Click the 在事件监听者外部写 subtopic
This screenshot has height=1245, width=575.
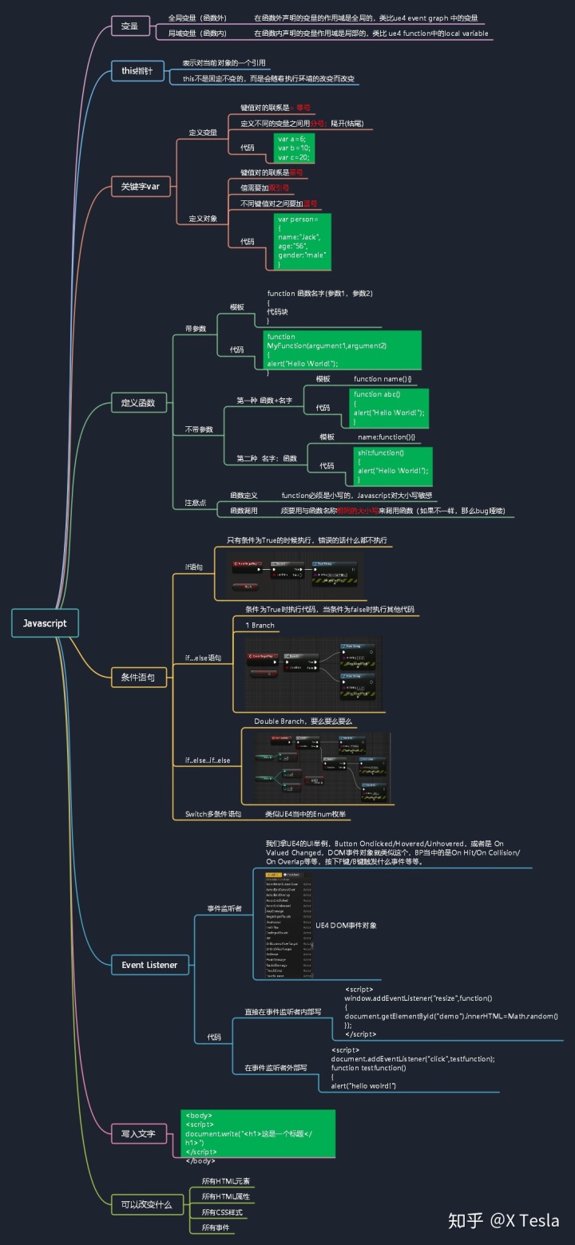click(276, 1067)
